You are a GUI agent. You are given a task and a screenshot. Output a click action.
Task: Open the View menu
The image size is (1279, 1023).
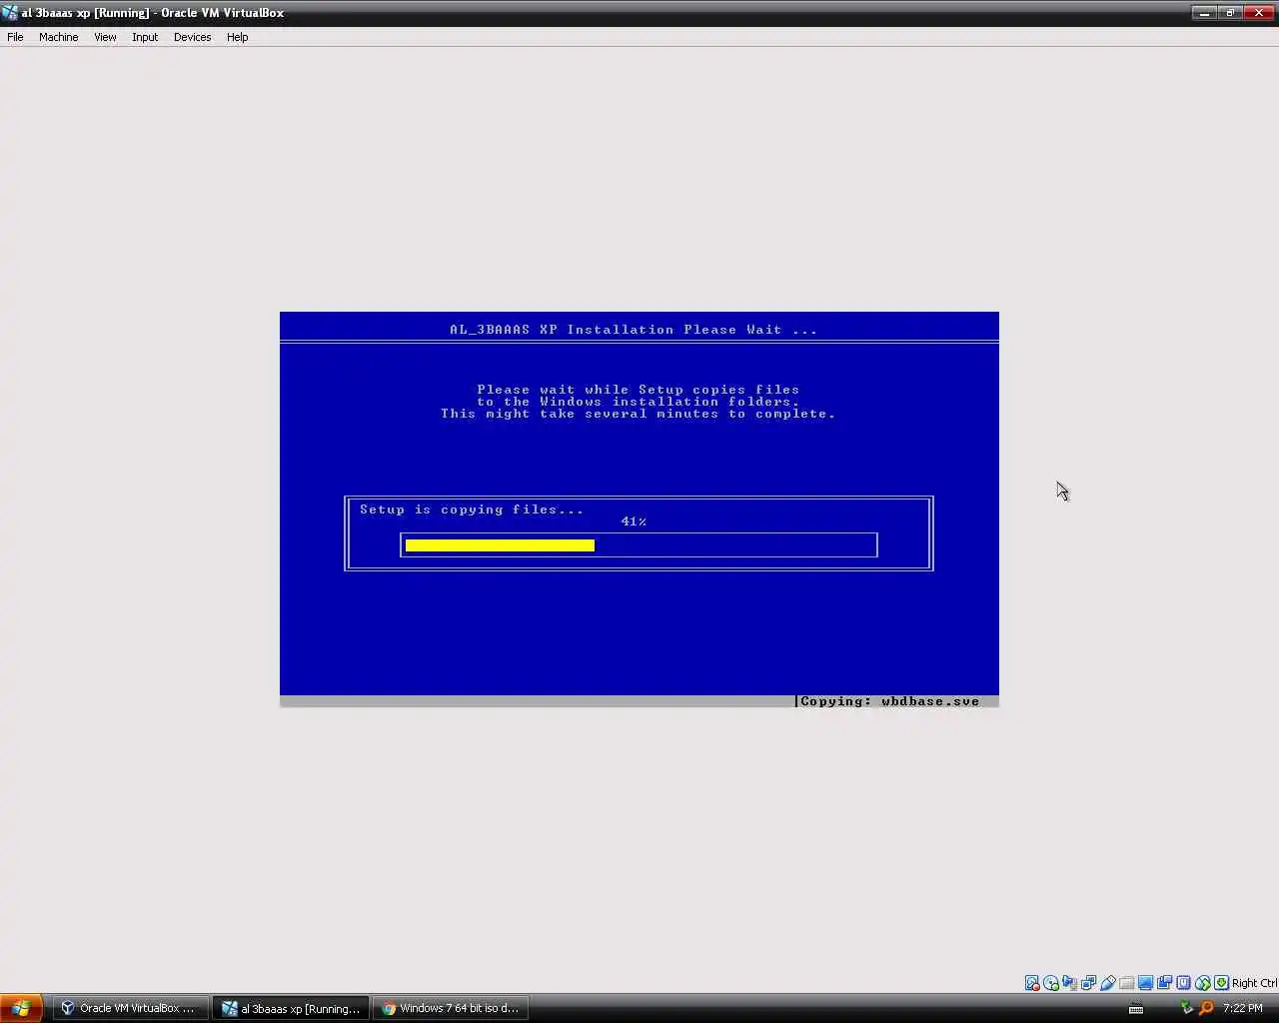[x=105, y=37]
